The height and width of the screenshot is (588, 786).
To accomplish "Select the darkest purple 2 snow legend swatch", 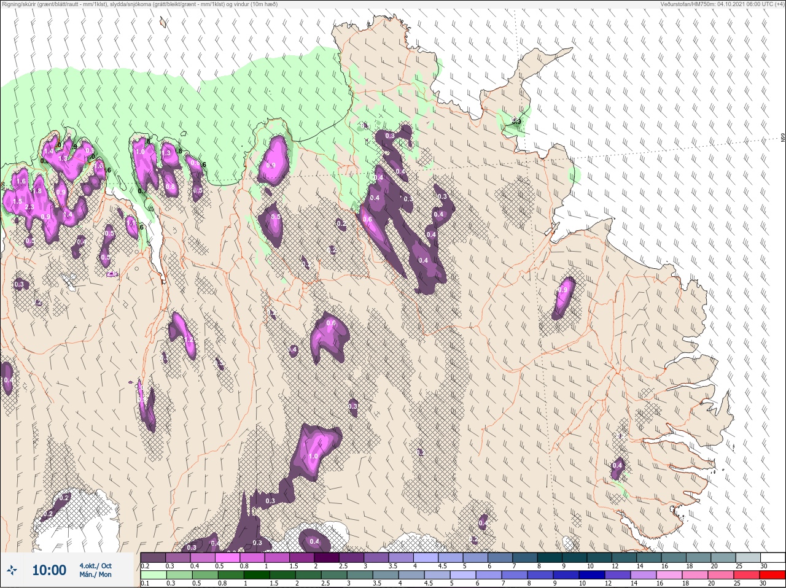I will click(326, 557).
